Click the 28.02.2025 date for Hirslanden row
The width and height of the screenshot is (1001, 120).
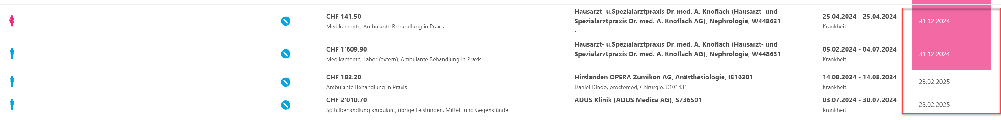[934, 82]
